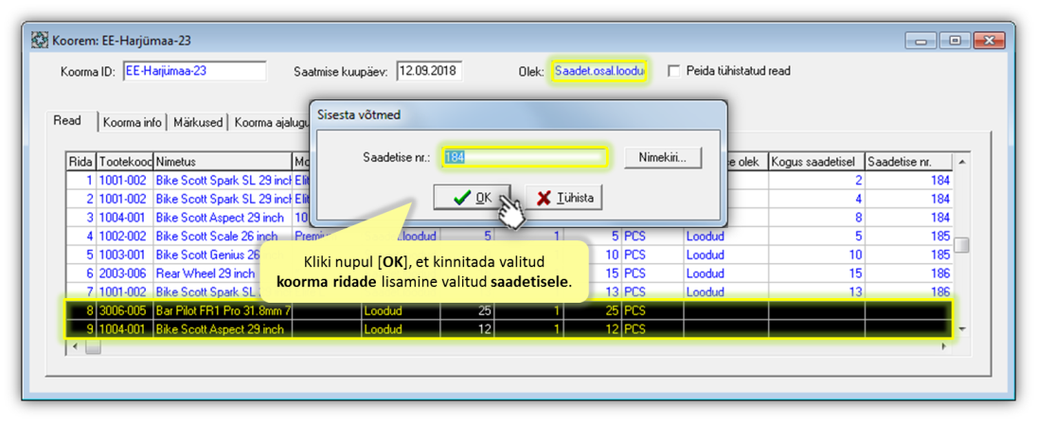Click the green checkmark OK button
This screenshot has width=1037, height=422.
(x=472, y=198)
